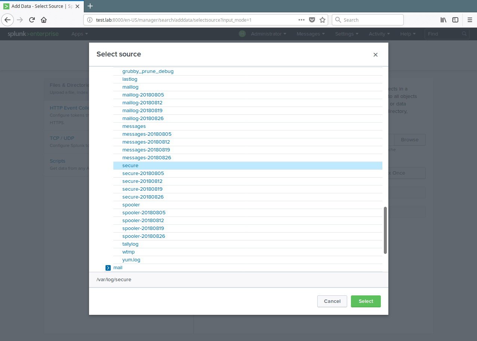This screenshot has width=477, height=341.
Task: Save page to Pocket
Action: (312, 20)
